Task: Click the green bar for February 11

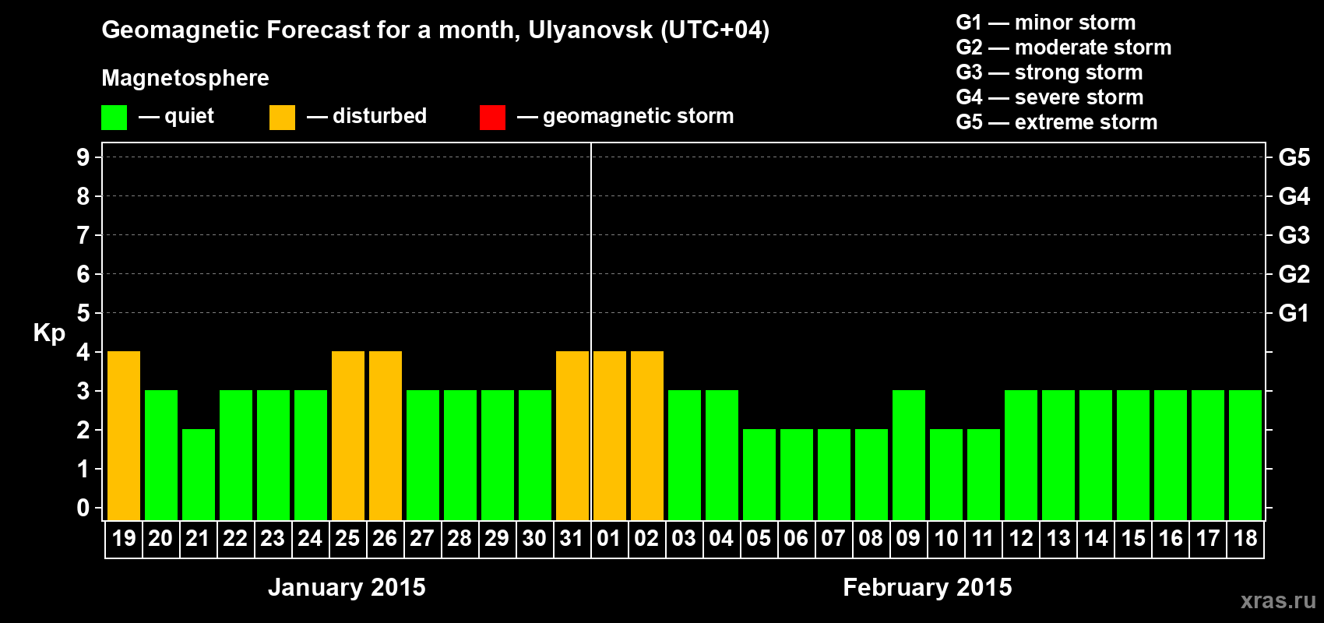Action: click(984, 475)
